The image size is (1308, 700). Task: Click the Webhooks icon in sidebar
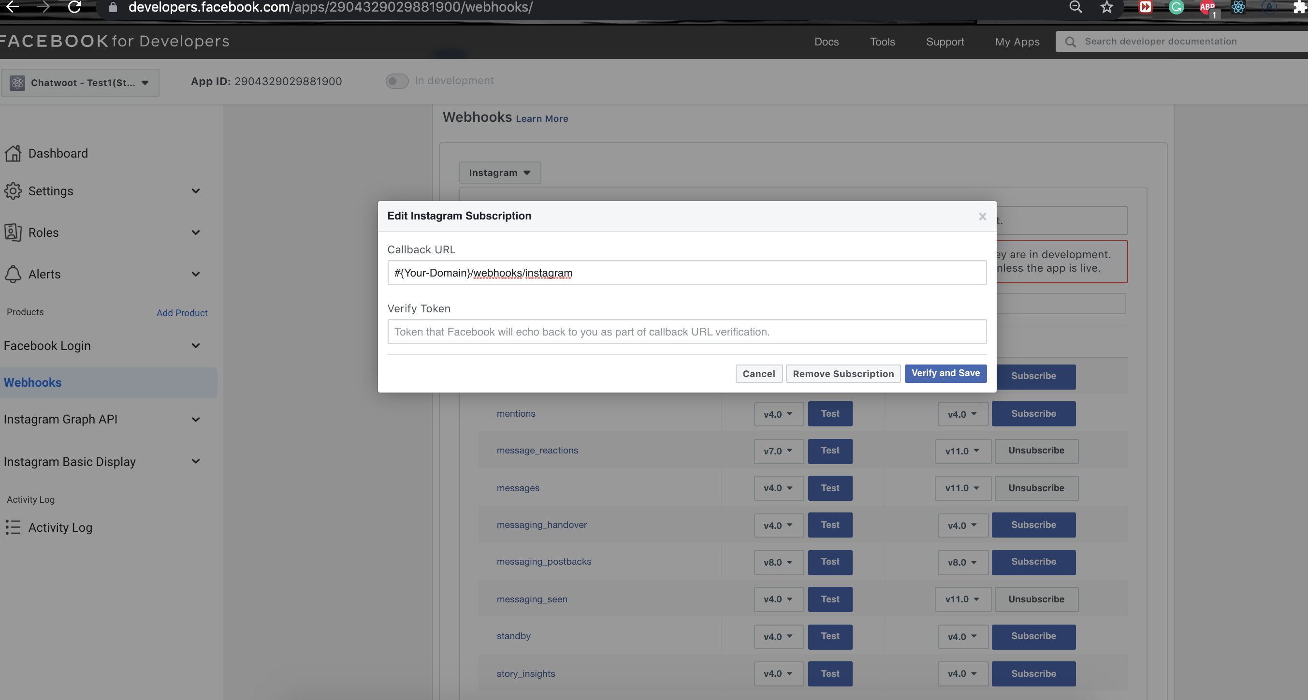pos(32,382)
